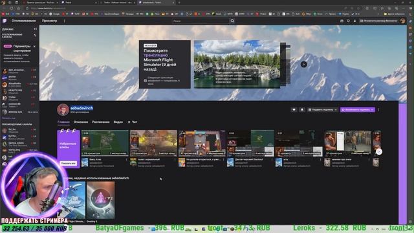The image size is (414, 233).
Task: Play the 'Баку Агни' clip thumbnail
Action: 105,142
